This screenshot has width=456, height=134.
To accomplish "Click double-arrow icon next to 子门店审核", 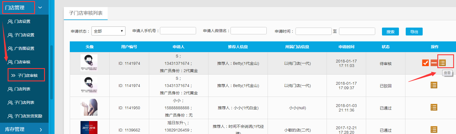I will coord(13,75).
